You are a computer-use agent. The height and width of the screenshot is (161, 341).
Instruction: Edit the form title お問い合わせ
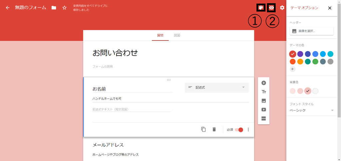click(x=115, y=53)
